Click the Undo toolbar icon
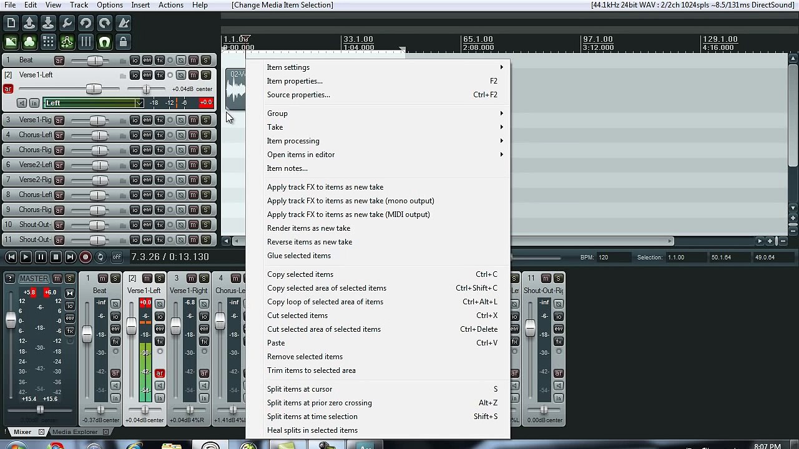Image resolution: width=799 pixels, height=449 pixels. click(86, 24)
